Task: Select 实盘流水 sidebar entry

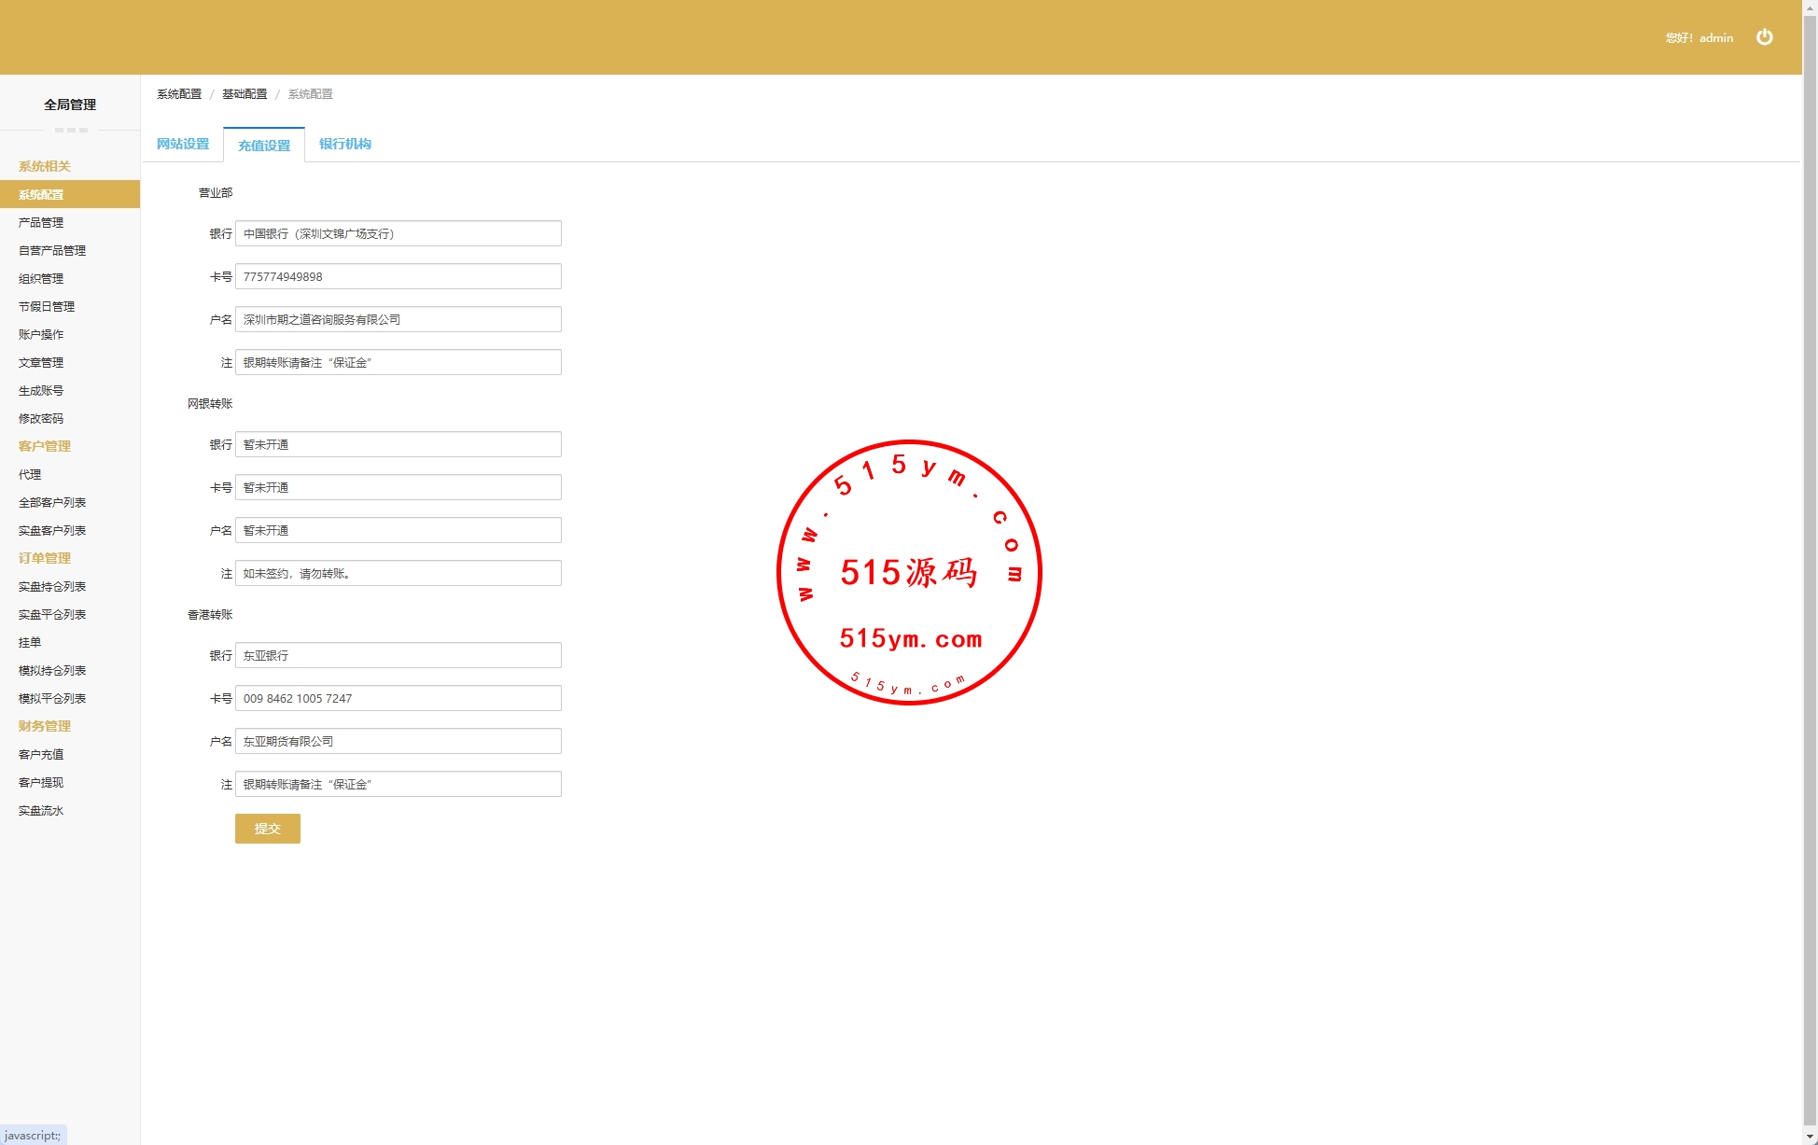Action: (41, 810)
